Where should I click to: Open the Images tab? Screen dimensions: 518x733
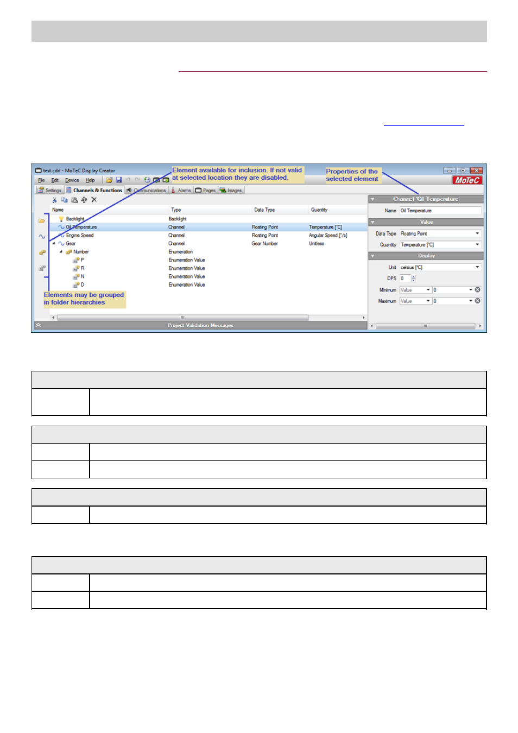[x=231, y=190]
